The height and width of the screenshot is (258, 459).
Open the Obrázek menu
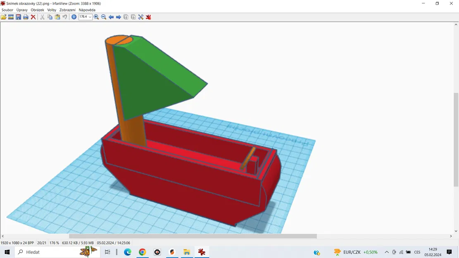click(37, 10)
